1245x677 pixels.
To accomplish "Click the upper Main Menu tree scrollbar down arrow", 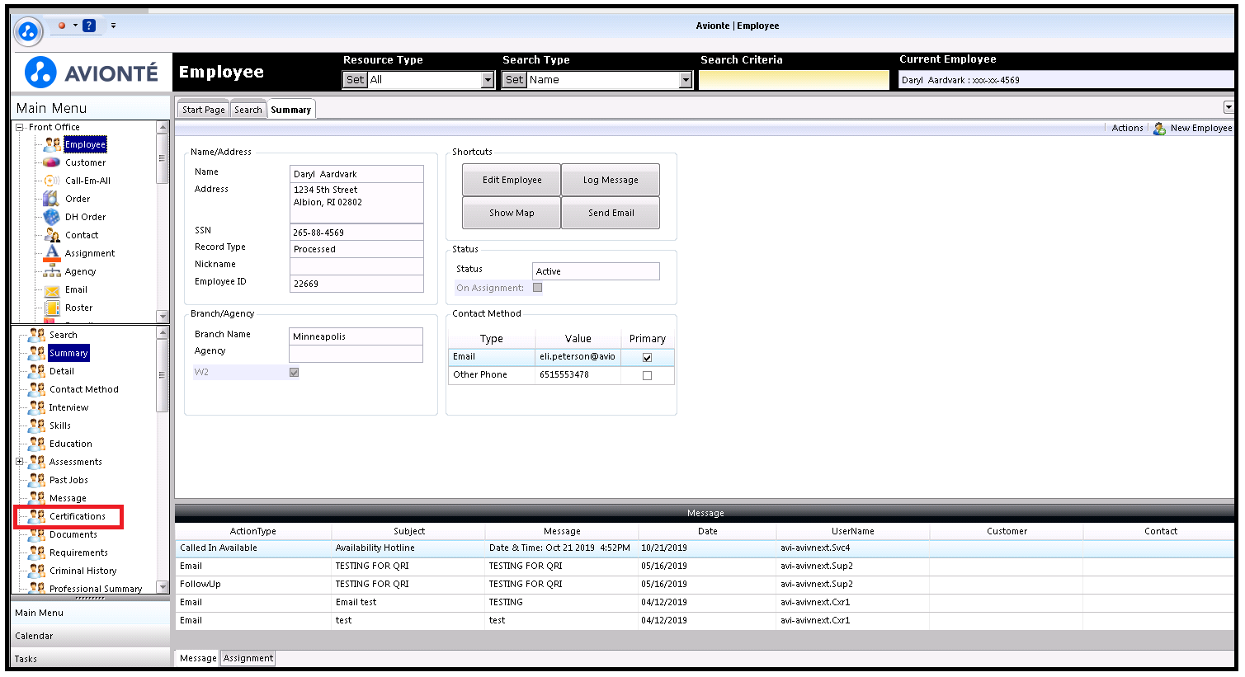I will pos(163,317).
